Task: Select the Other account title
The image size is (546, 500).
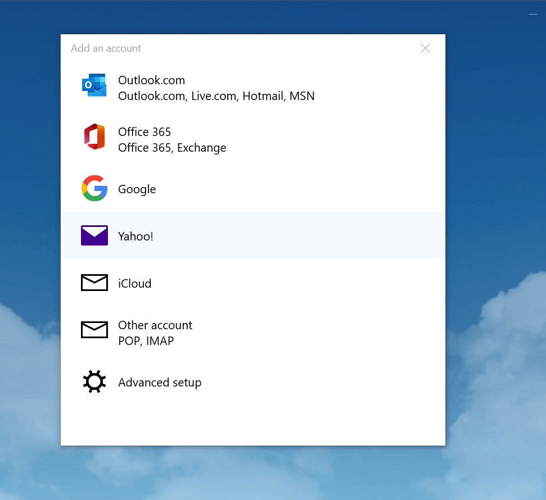Action: pos(155,325)
